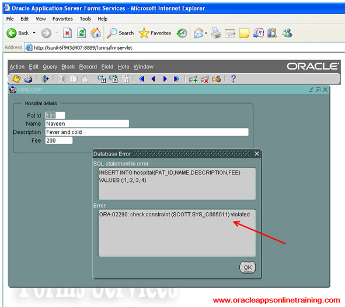Open Forms Block menu
The height and width of the screenshot is (307, 345).
(x=68, y=67)
